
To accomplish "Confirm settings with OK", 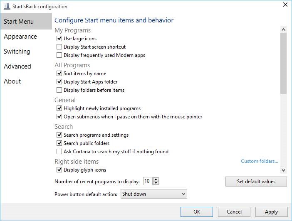I will (x=197, y=212).
